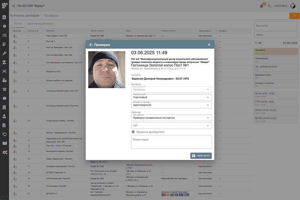Open the wrench tools section in sidebar
Viewport: 300px width, 200px height.
pos(4,53)
